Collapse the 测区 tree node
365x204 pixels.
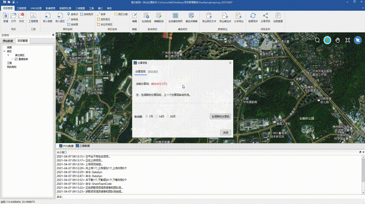tap(4, 51)
